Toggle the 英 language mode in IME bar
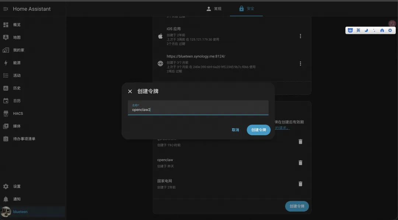Screen dimensions: 398x220 coord(358,31)
